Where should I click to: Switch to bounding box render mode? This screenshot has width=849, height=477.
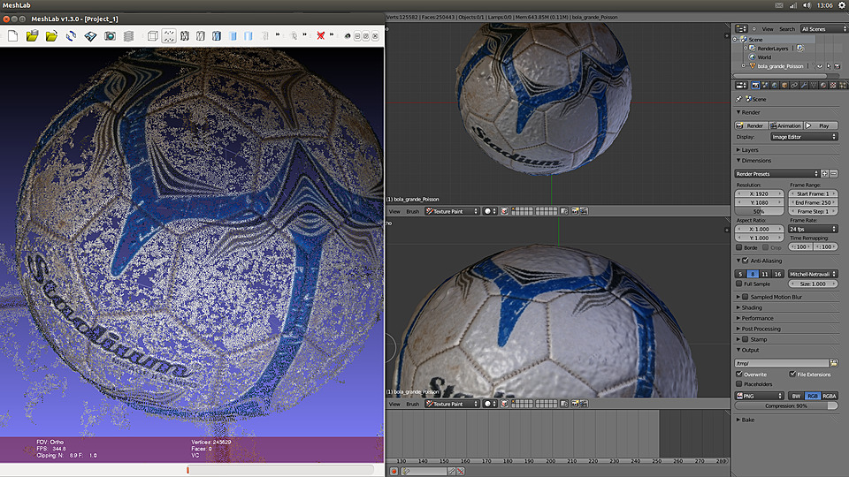(153, 36)
